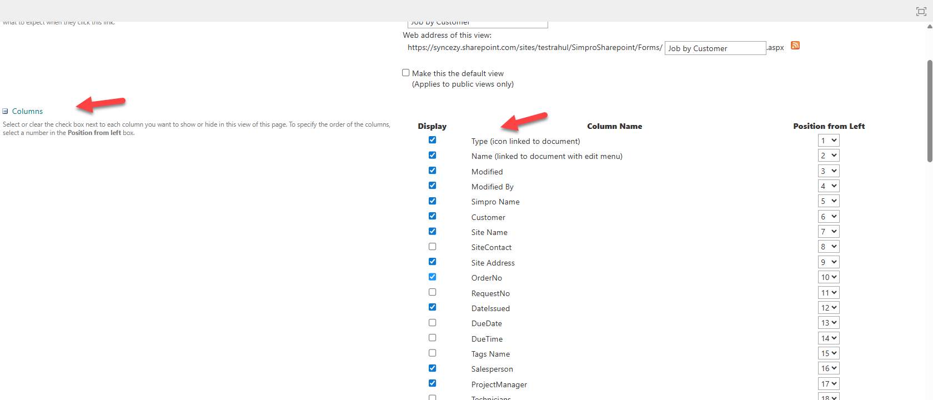The height and width of the screenshot is (400, 933).
Task: Collapse the Columns section icon
Action: point(6,112)
